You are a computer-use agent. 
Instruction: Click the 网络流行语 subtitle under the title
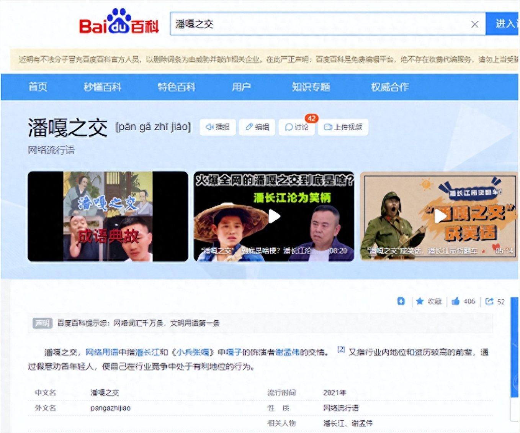(x=51, y=150)
